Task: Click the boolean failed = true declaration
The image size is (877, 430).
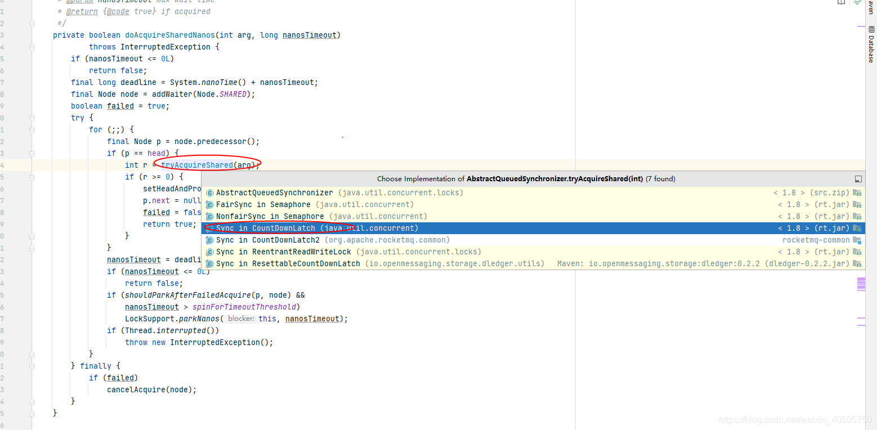Action: [120, 106]
